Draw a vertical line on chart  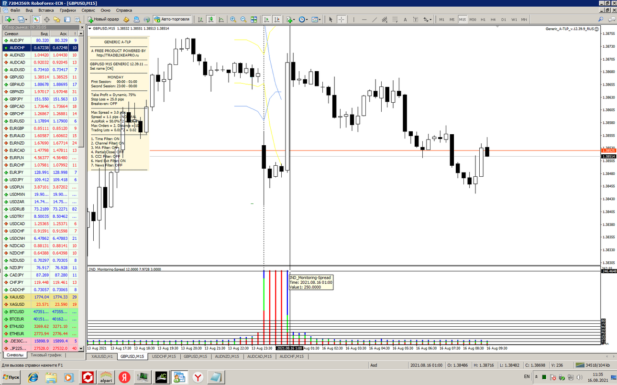(353, 20)
